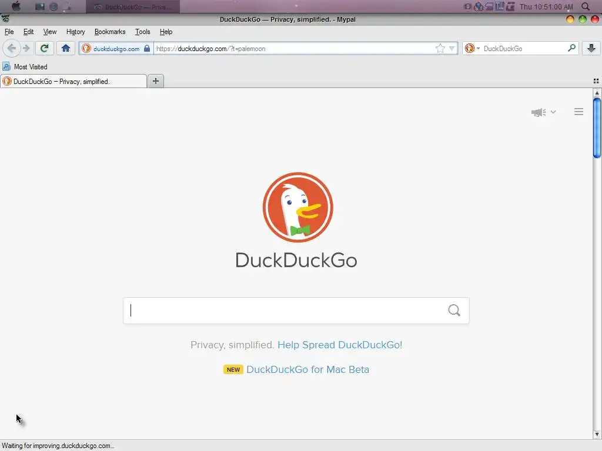602x451 pixels.
Task: Click the Help Spread DuckDuckGo! link
Action: pyautogui.click(x=340, y=345)
